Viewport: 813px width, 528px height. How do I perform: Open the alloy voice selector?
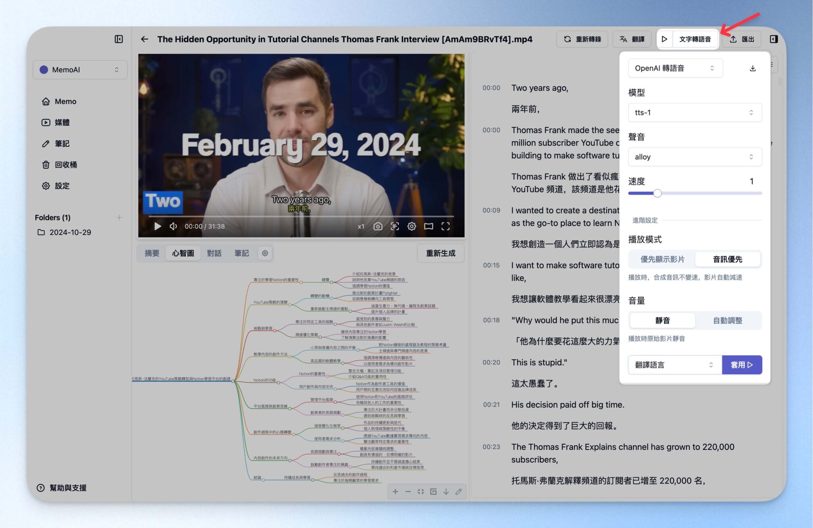pos(695,156)
